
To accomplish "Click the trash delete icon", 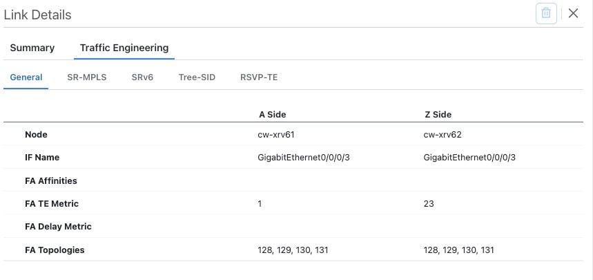I will (x=546, y=14).
